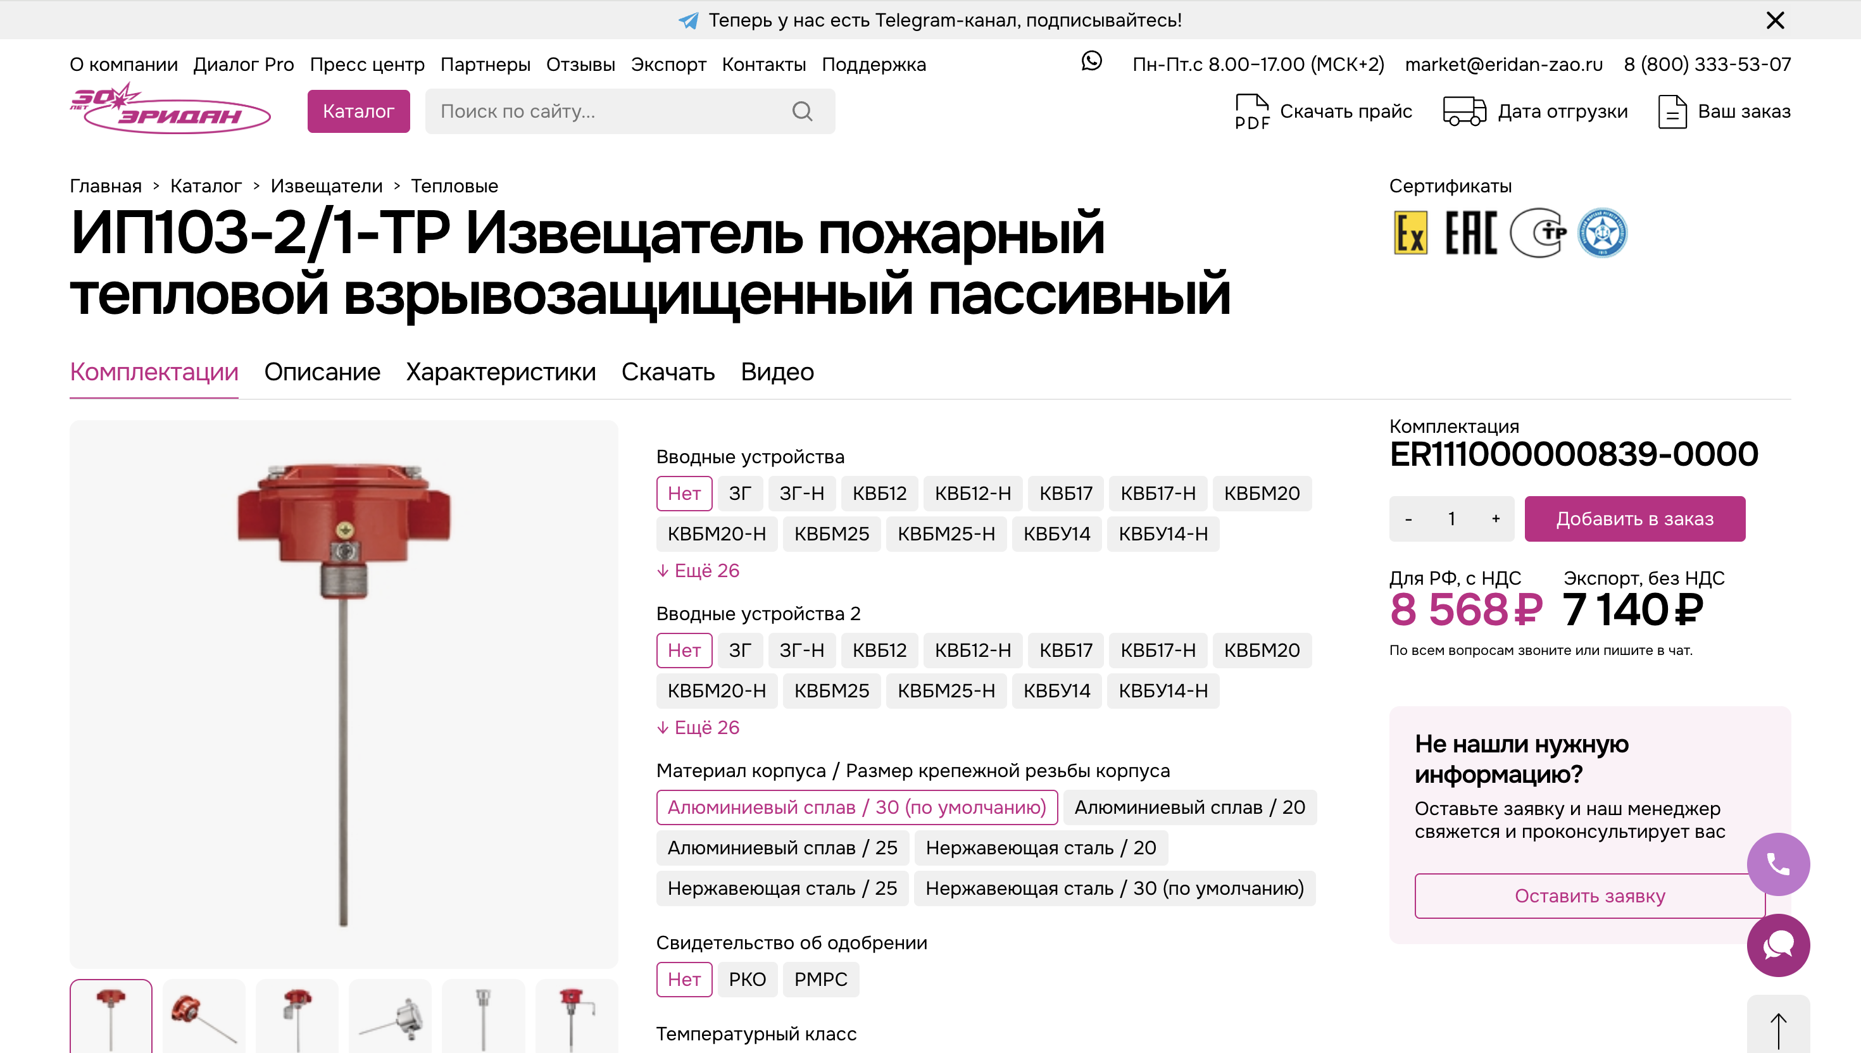The image size is (1861, 1053).
Task: Choose Алюминиевый сплав / 20 option
Action: 1189,807
